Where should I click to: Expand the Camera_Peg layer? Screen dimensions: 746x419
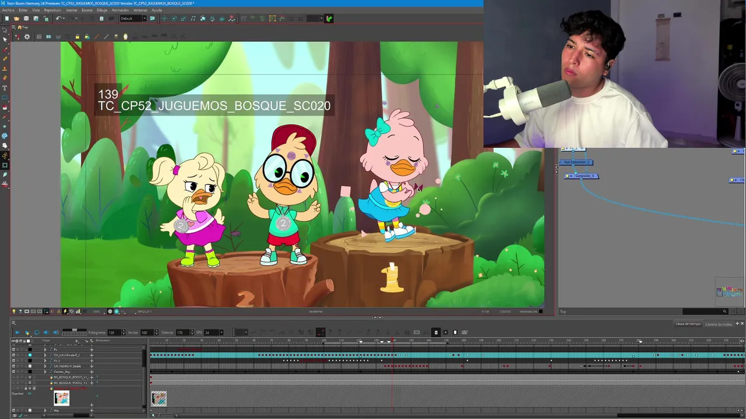[x=45, y=372]
